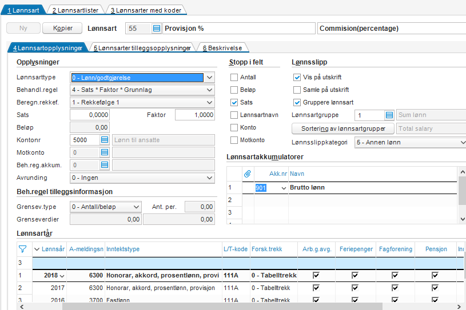Open the Behandl.regel dropdown
Screen dimensions: 466x310
(209, 90)
